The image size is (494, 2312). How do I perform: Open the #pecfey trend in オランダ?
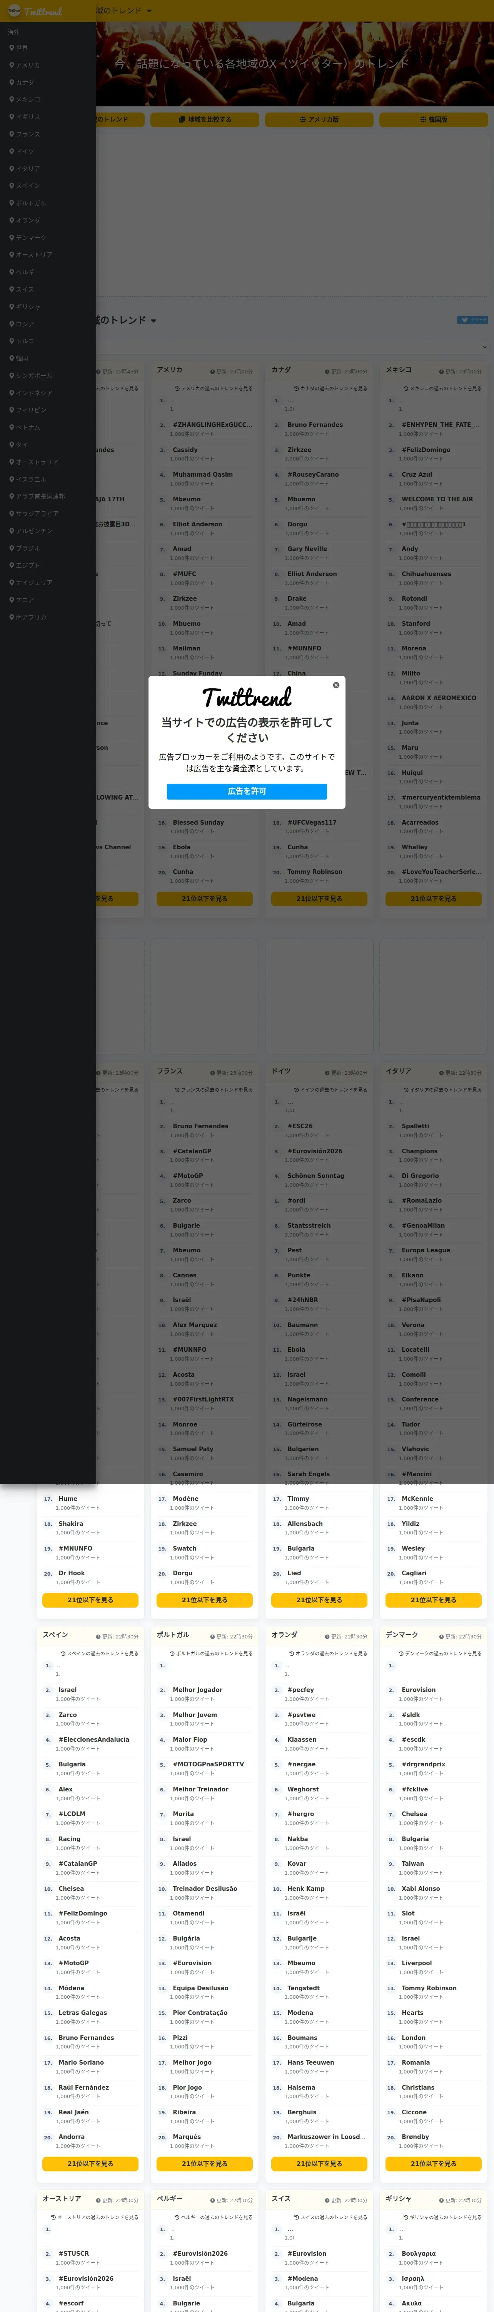(301, 1689)
